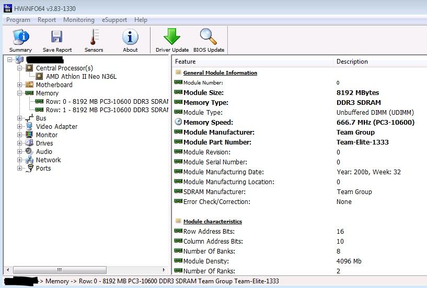Click the tree horizontal scrollbar thumb
Screen dimensions: 427x288
tap(60, 270)
